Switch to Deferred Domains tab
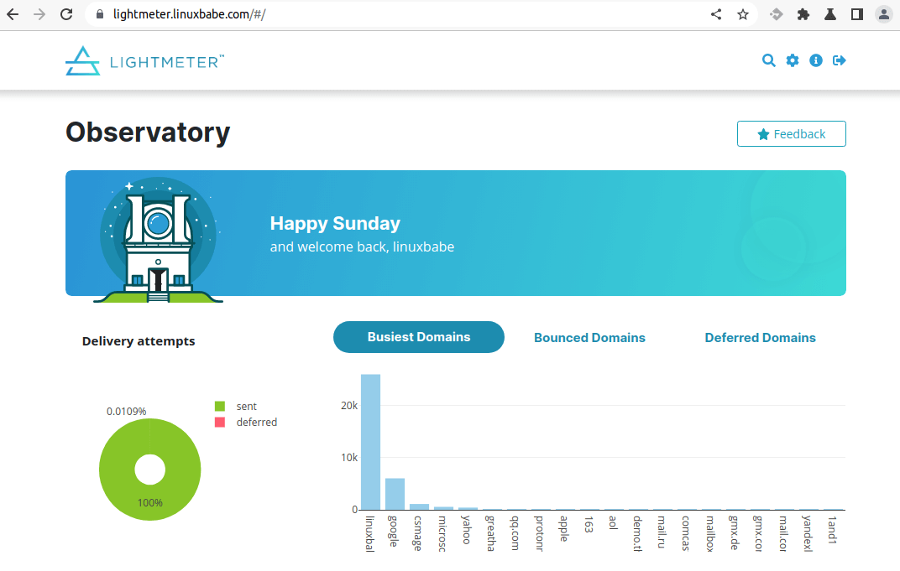Image resolution: width=900 pixels, height=571 pixels. (x=760, y=338)
